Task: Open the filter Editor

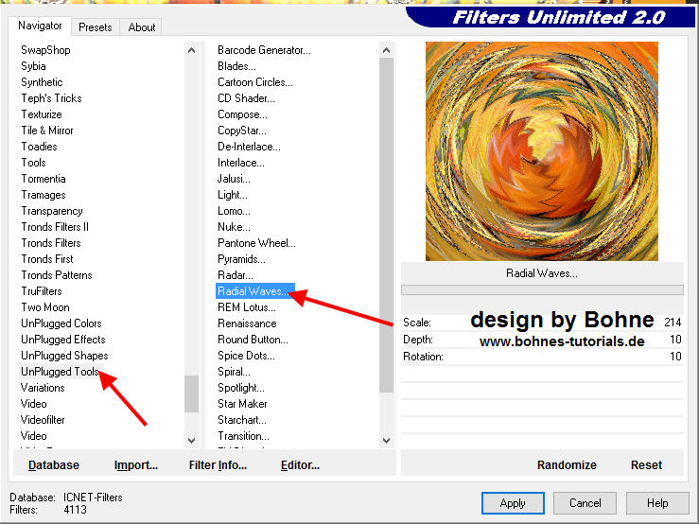Action: pos(300,464)
